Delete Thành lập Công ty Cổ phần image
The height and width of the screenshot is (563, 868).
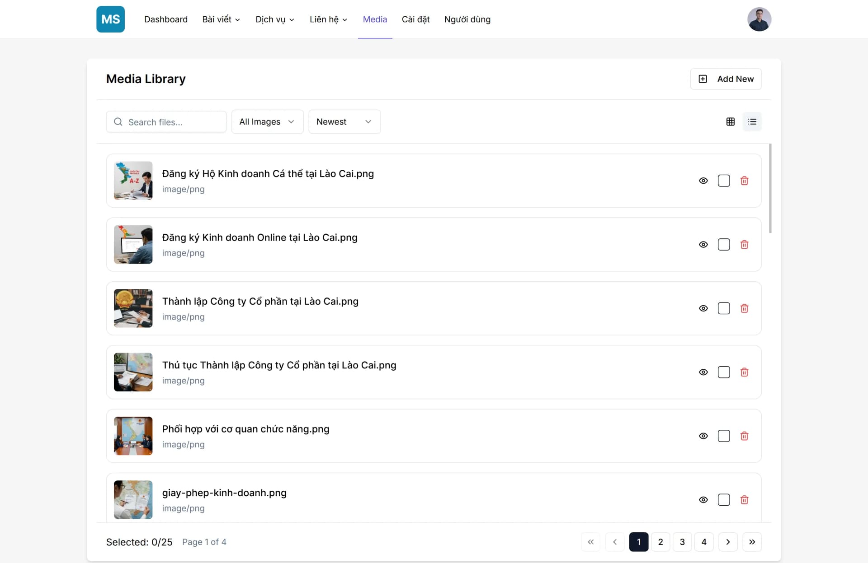(x=745, y=308)
